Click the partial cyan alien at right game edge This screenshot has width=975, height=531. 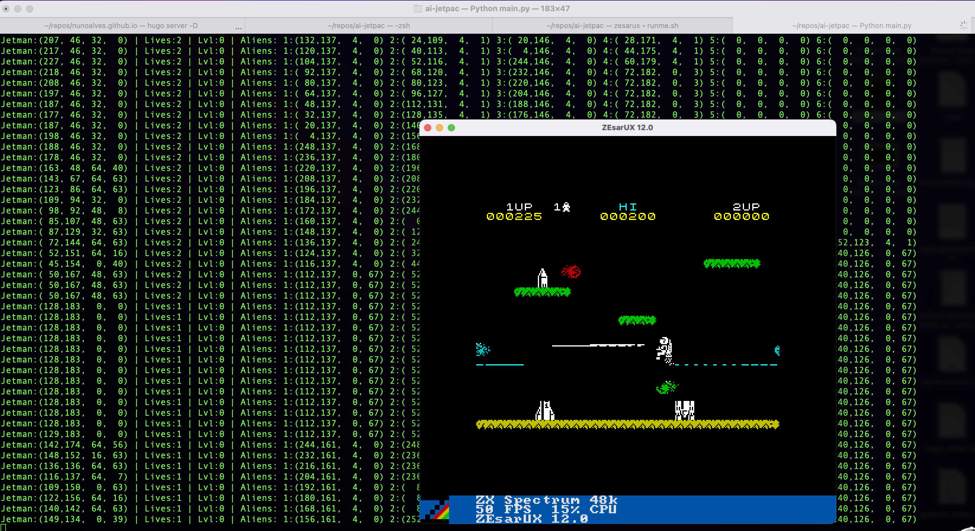tap(777, 351)
